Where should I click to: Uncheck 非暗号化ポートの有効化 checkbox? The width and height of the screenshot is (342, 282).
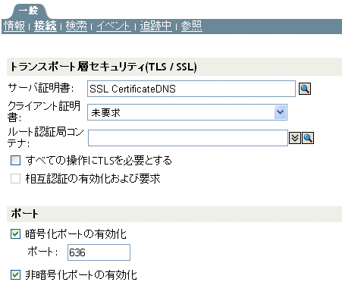15,274
